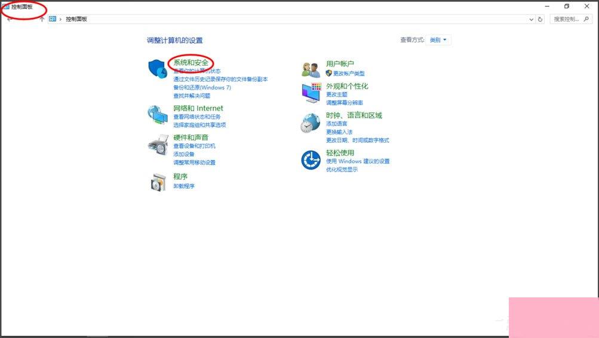Open 通过文件历史记录保存你的文件备份副本
The height and width of the screenshot is (338, 599).
220,79
